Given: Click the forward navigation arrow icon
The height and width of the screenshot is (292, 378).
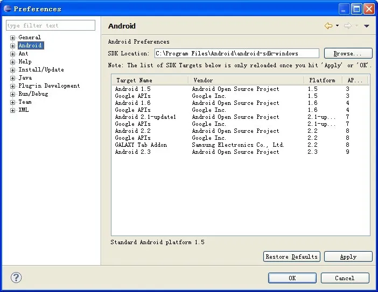Looking at the screenshot, I should 348,26.
